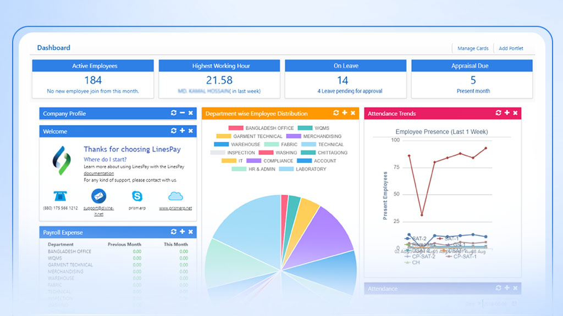Click the Manage Cards button

click(472, 48)
